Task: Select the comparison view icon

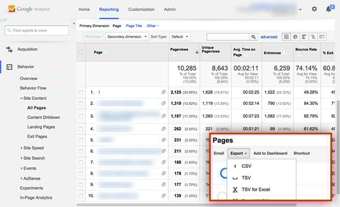Action: [313, 37]
